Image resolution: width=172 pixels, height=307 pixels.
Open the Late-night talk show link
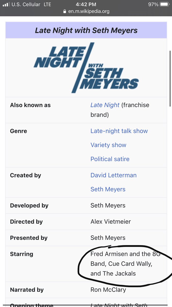(x=119, y=131)
